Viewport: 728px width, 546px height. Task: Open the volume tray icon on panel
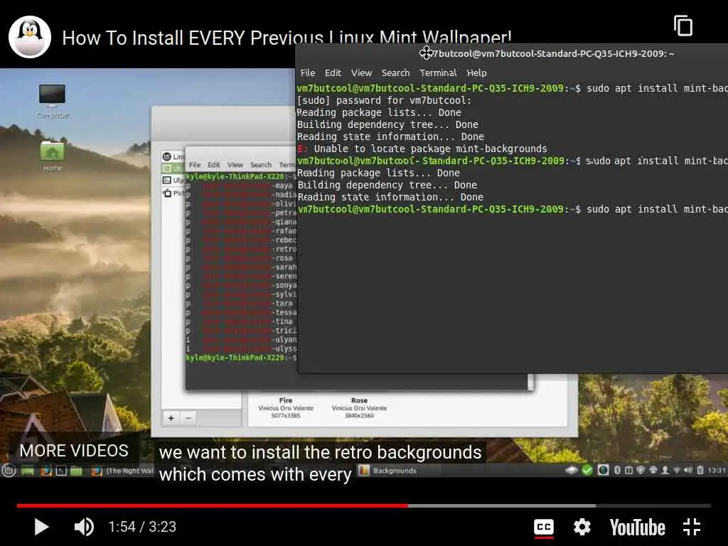688,471
